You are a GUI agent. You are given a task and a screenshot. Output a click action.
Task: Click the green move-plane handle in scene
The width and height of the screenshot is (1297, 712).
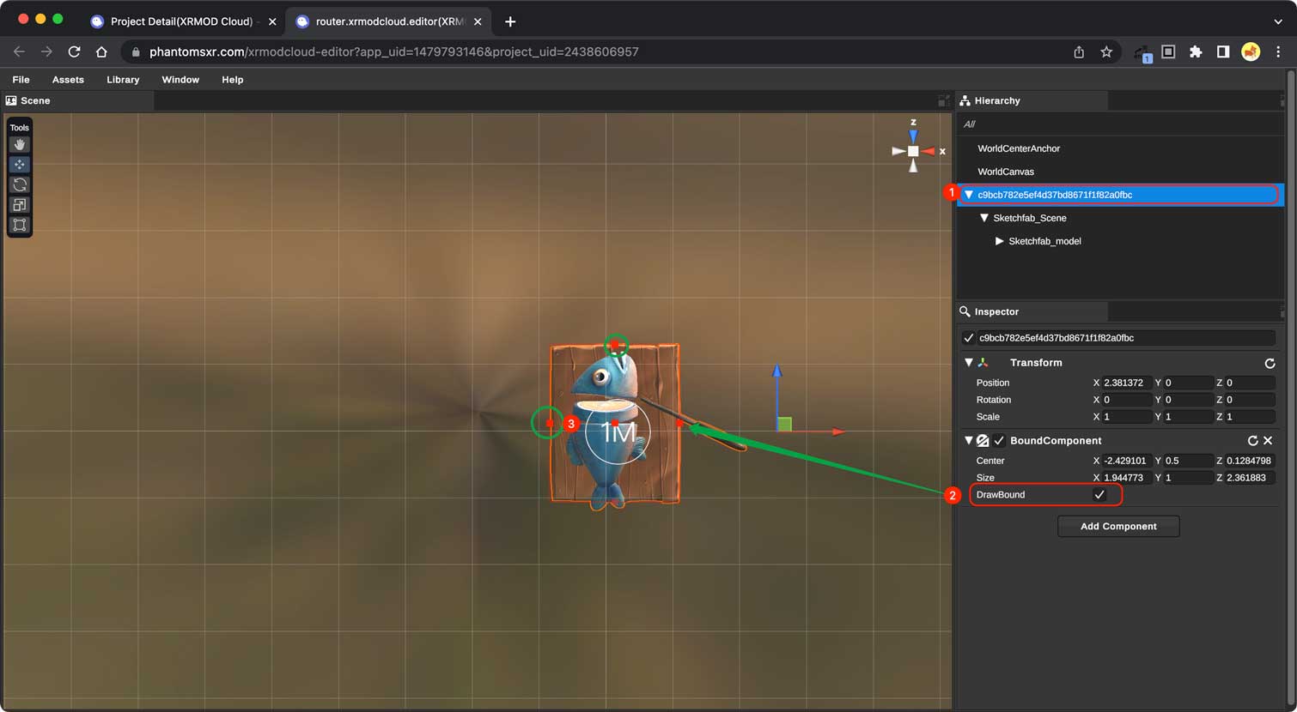[x=784, y=424]
